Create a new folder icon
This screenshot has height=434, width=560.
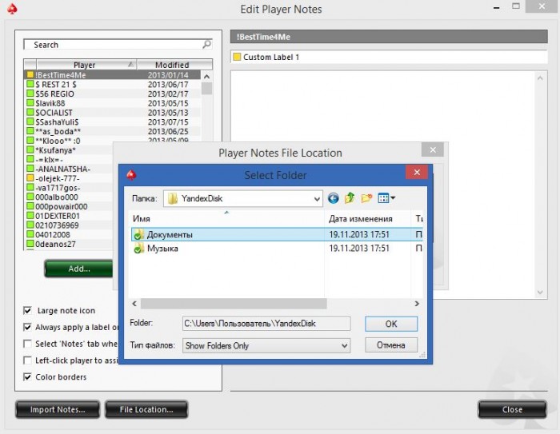point(366,198)
